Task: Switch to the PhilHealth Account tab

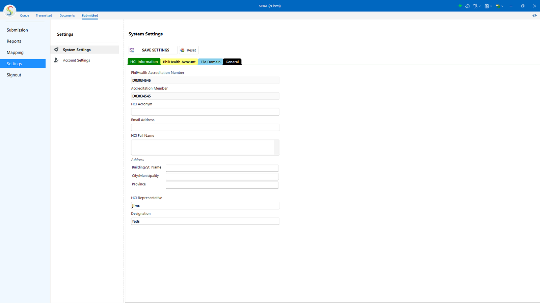Action: [x=179, y=62]
